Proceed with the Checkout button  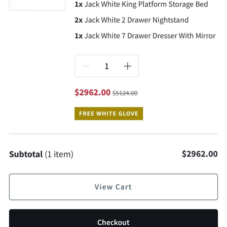tap(114, 218)
